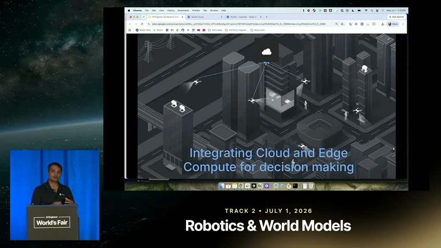Screen dimensions: 441x248
Task: Switch to the Skydio Cloud tab
Action: point(205,17)
